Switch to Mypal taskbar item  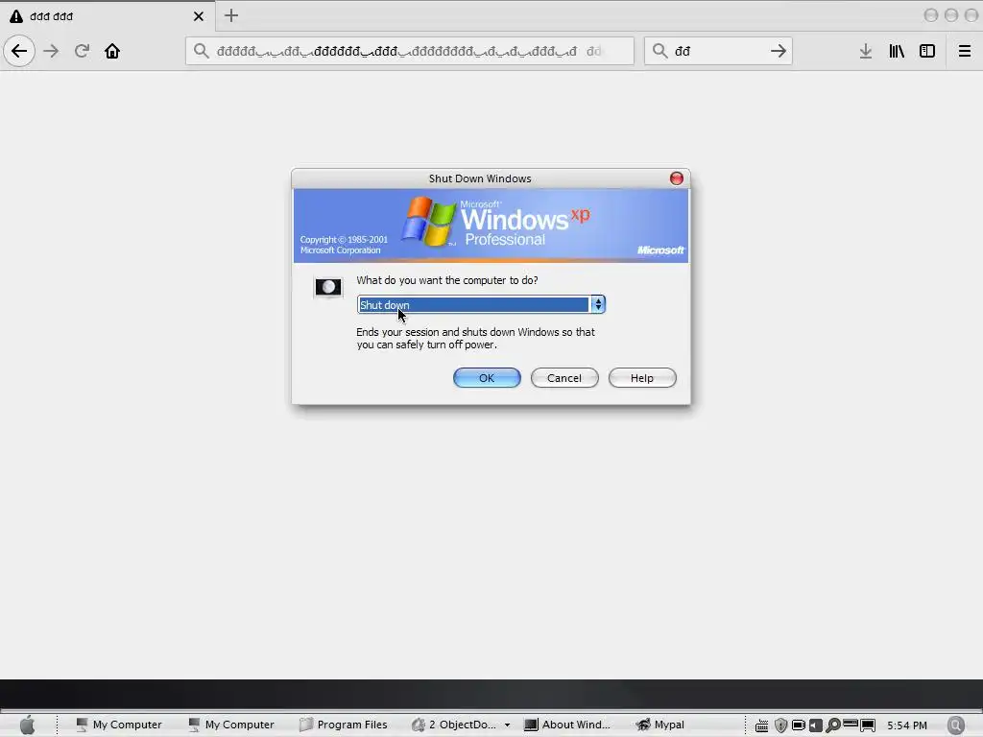[x=660, y=725]
